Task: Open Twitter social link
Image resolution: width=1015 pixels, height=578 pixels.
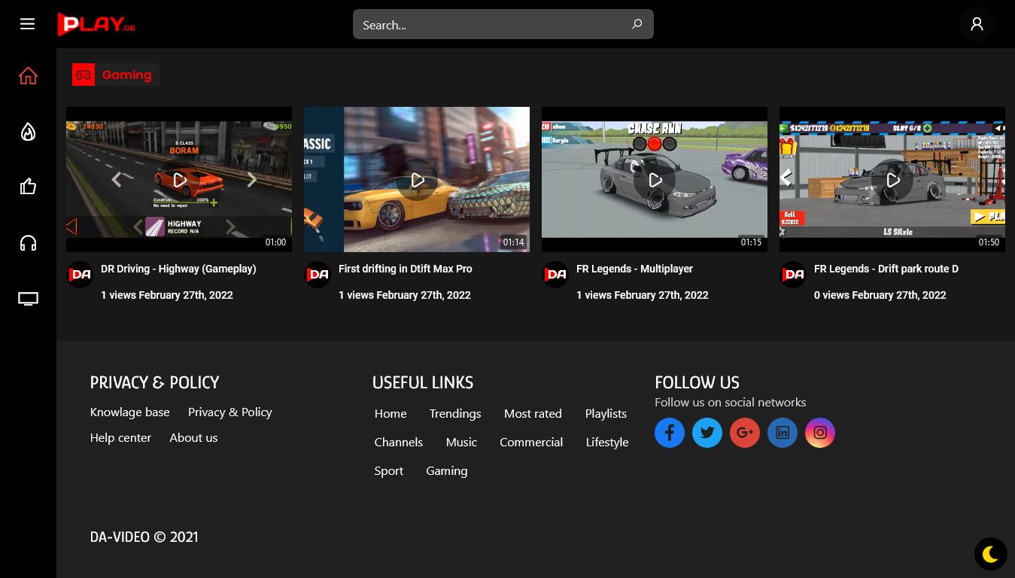Action: [x=707, y=433]
